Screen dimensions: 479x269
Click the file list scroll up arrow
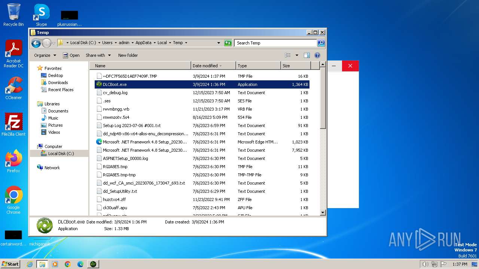(x=323, y=65)
